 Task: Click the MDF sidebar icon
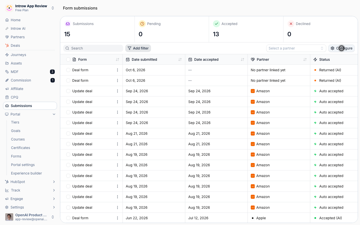(x=7, y=72)
